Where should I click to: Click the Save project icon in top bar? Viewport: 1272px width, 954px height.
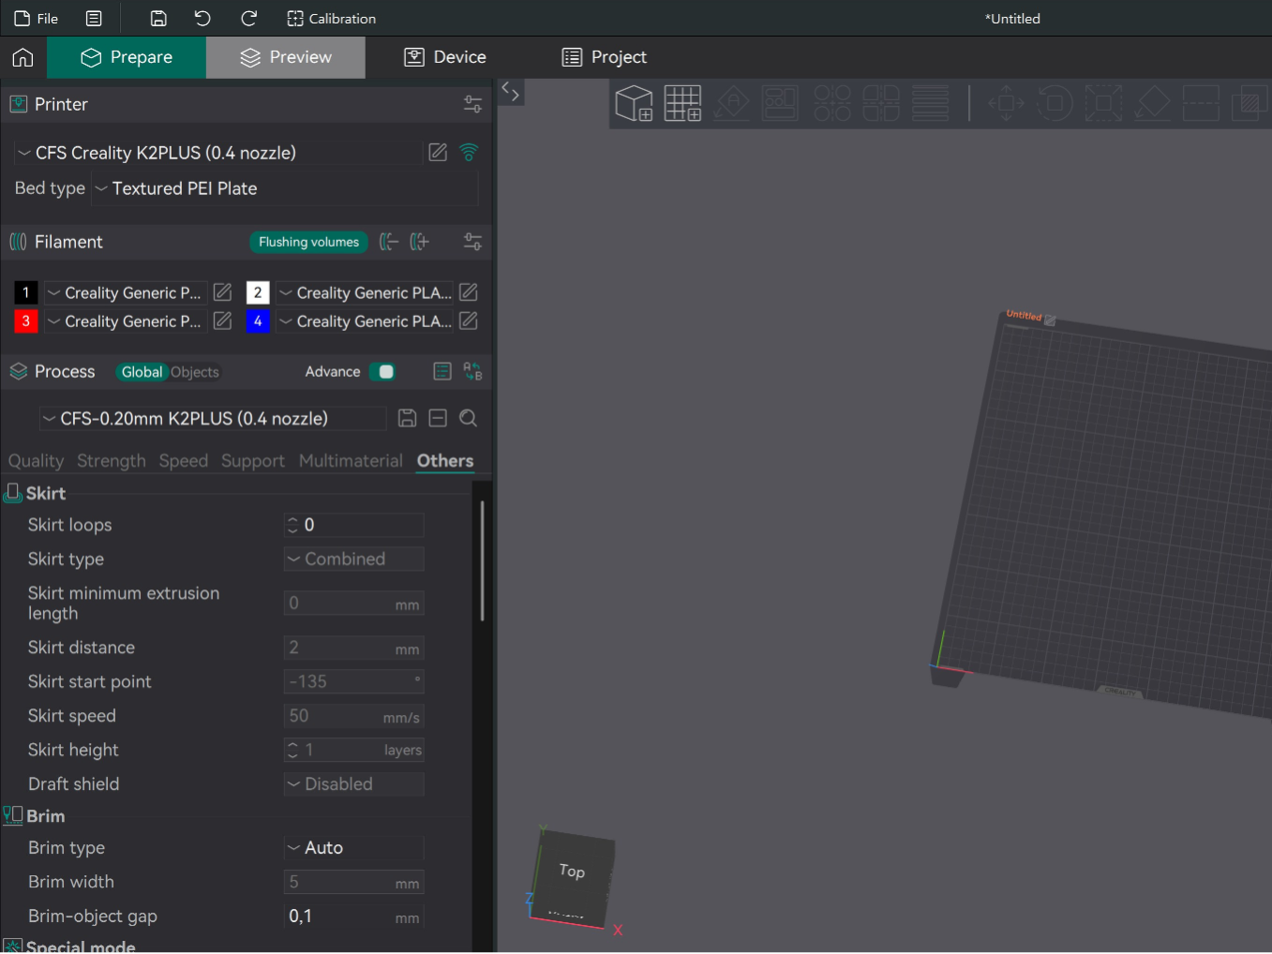click(158, 19)
